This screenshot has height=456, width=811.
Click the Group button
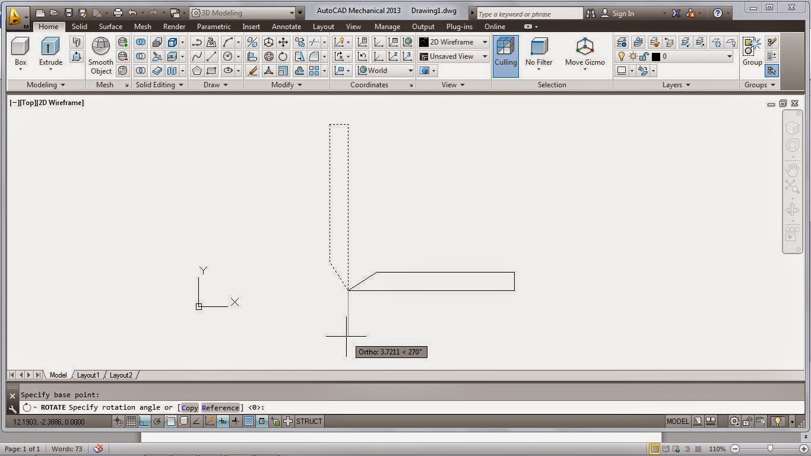coord(752,52)
